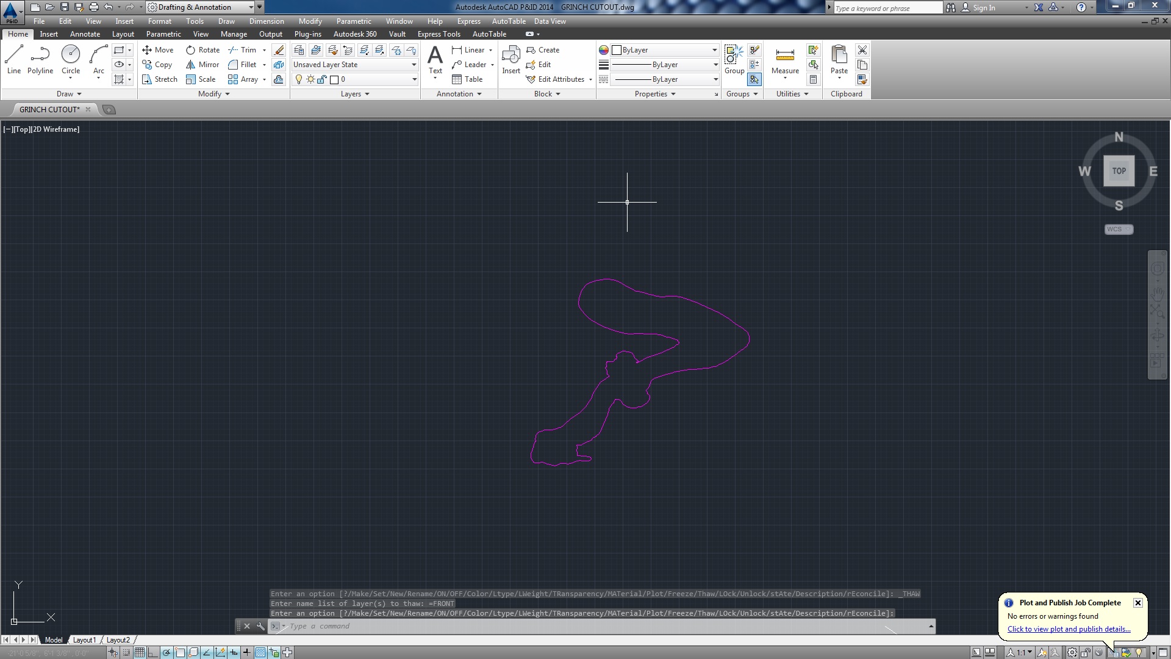
Task: Close the Plot and Publish notification balloon
Action: coord(1138,603)
